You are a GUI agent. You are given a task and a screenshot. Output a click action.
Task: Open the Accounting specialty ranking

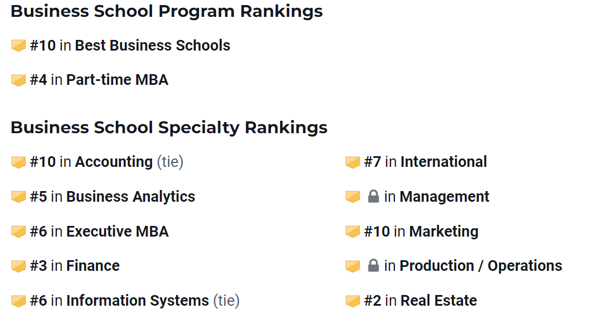click(x=114, y=162)
